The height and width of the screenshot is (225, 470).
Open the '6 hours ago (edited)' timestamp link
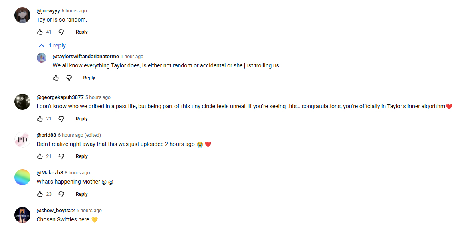[x=79, y=135]
